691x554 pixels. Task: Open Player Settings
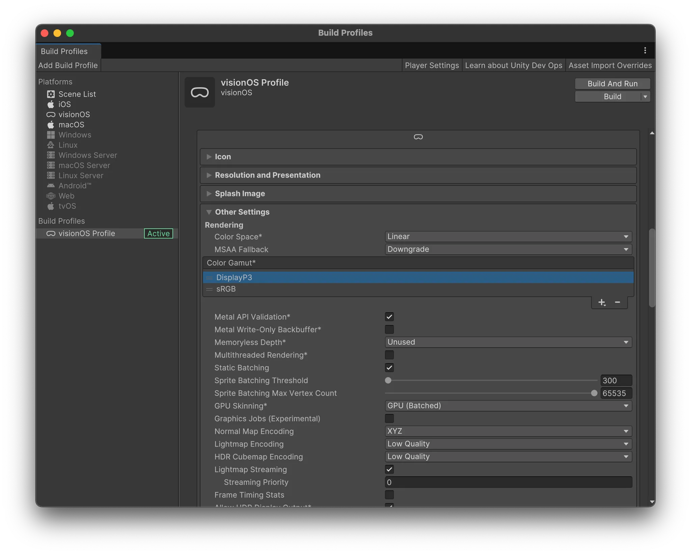pos(432,65)
